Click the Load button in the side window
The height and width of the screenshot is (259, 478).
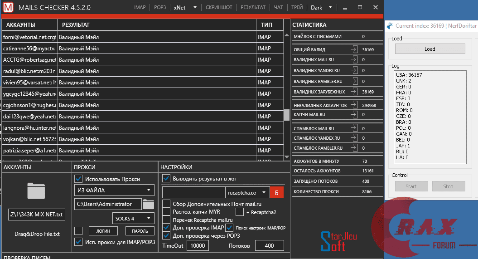point(430,49)
